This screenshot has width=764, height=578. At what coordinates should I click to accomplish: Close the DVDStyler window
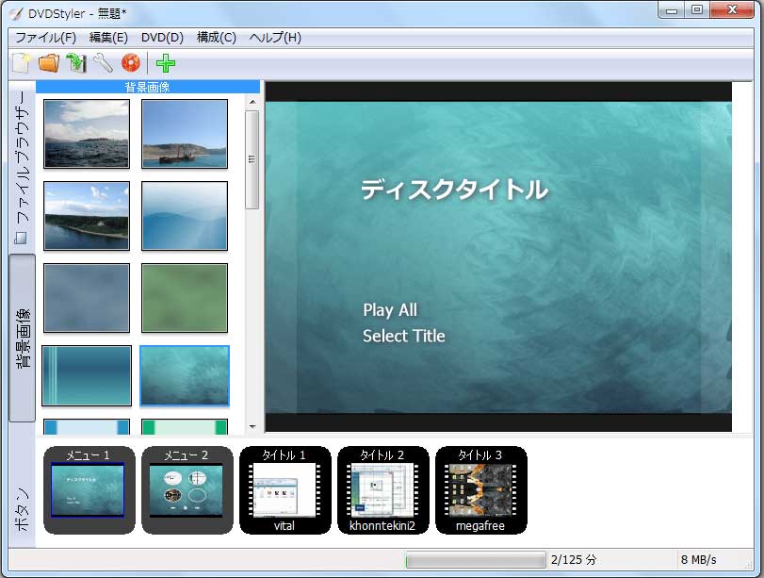tap(731, 9)
